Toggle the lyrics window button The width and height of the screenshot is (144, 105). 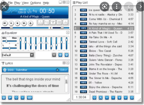click(x=53, y=22)
